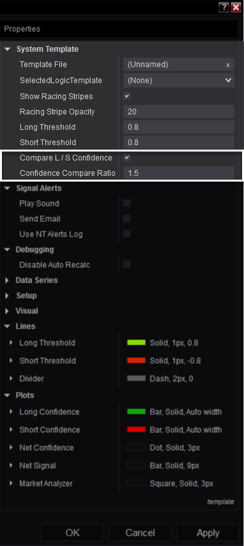
Task: Click the Long Threshold green color swatch
Action: pyautogui.click(x=137, y=343)
